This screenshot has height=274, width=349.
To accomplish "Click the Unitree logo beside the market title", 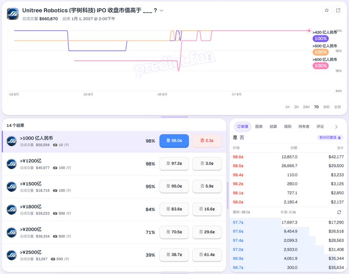I will (x=13, y=14).
